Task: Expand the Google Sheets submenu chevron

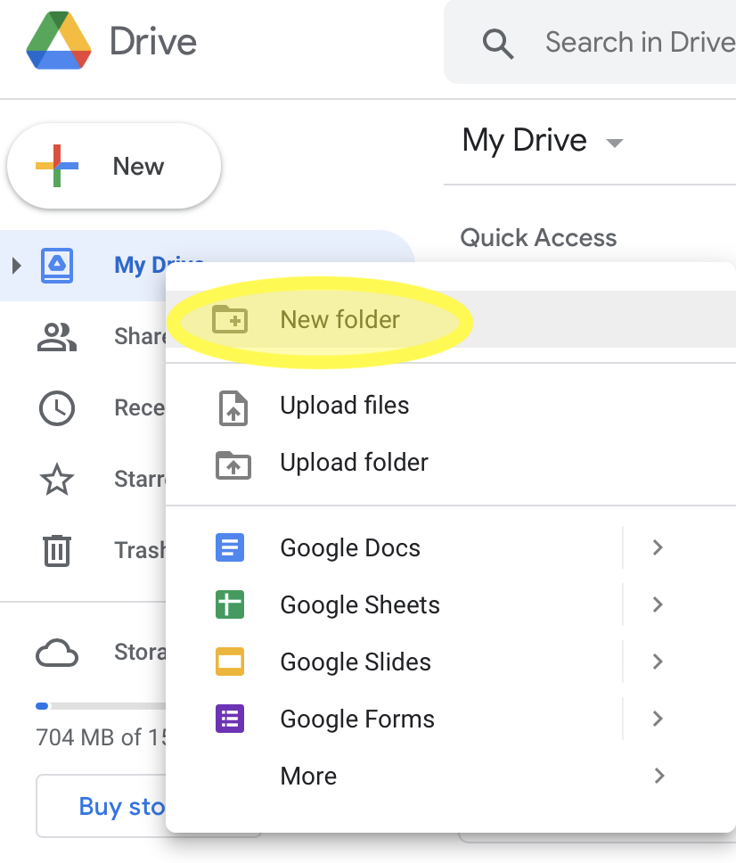Action: pos(658,604)
